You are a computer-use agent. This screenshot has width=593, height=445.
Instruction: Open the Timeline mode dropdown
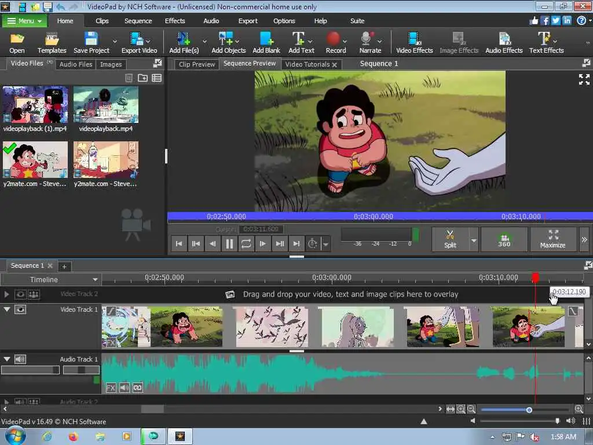[96, 280]
